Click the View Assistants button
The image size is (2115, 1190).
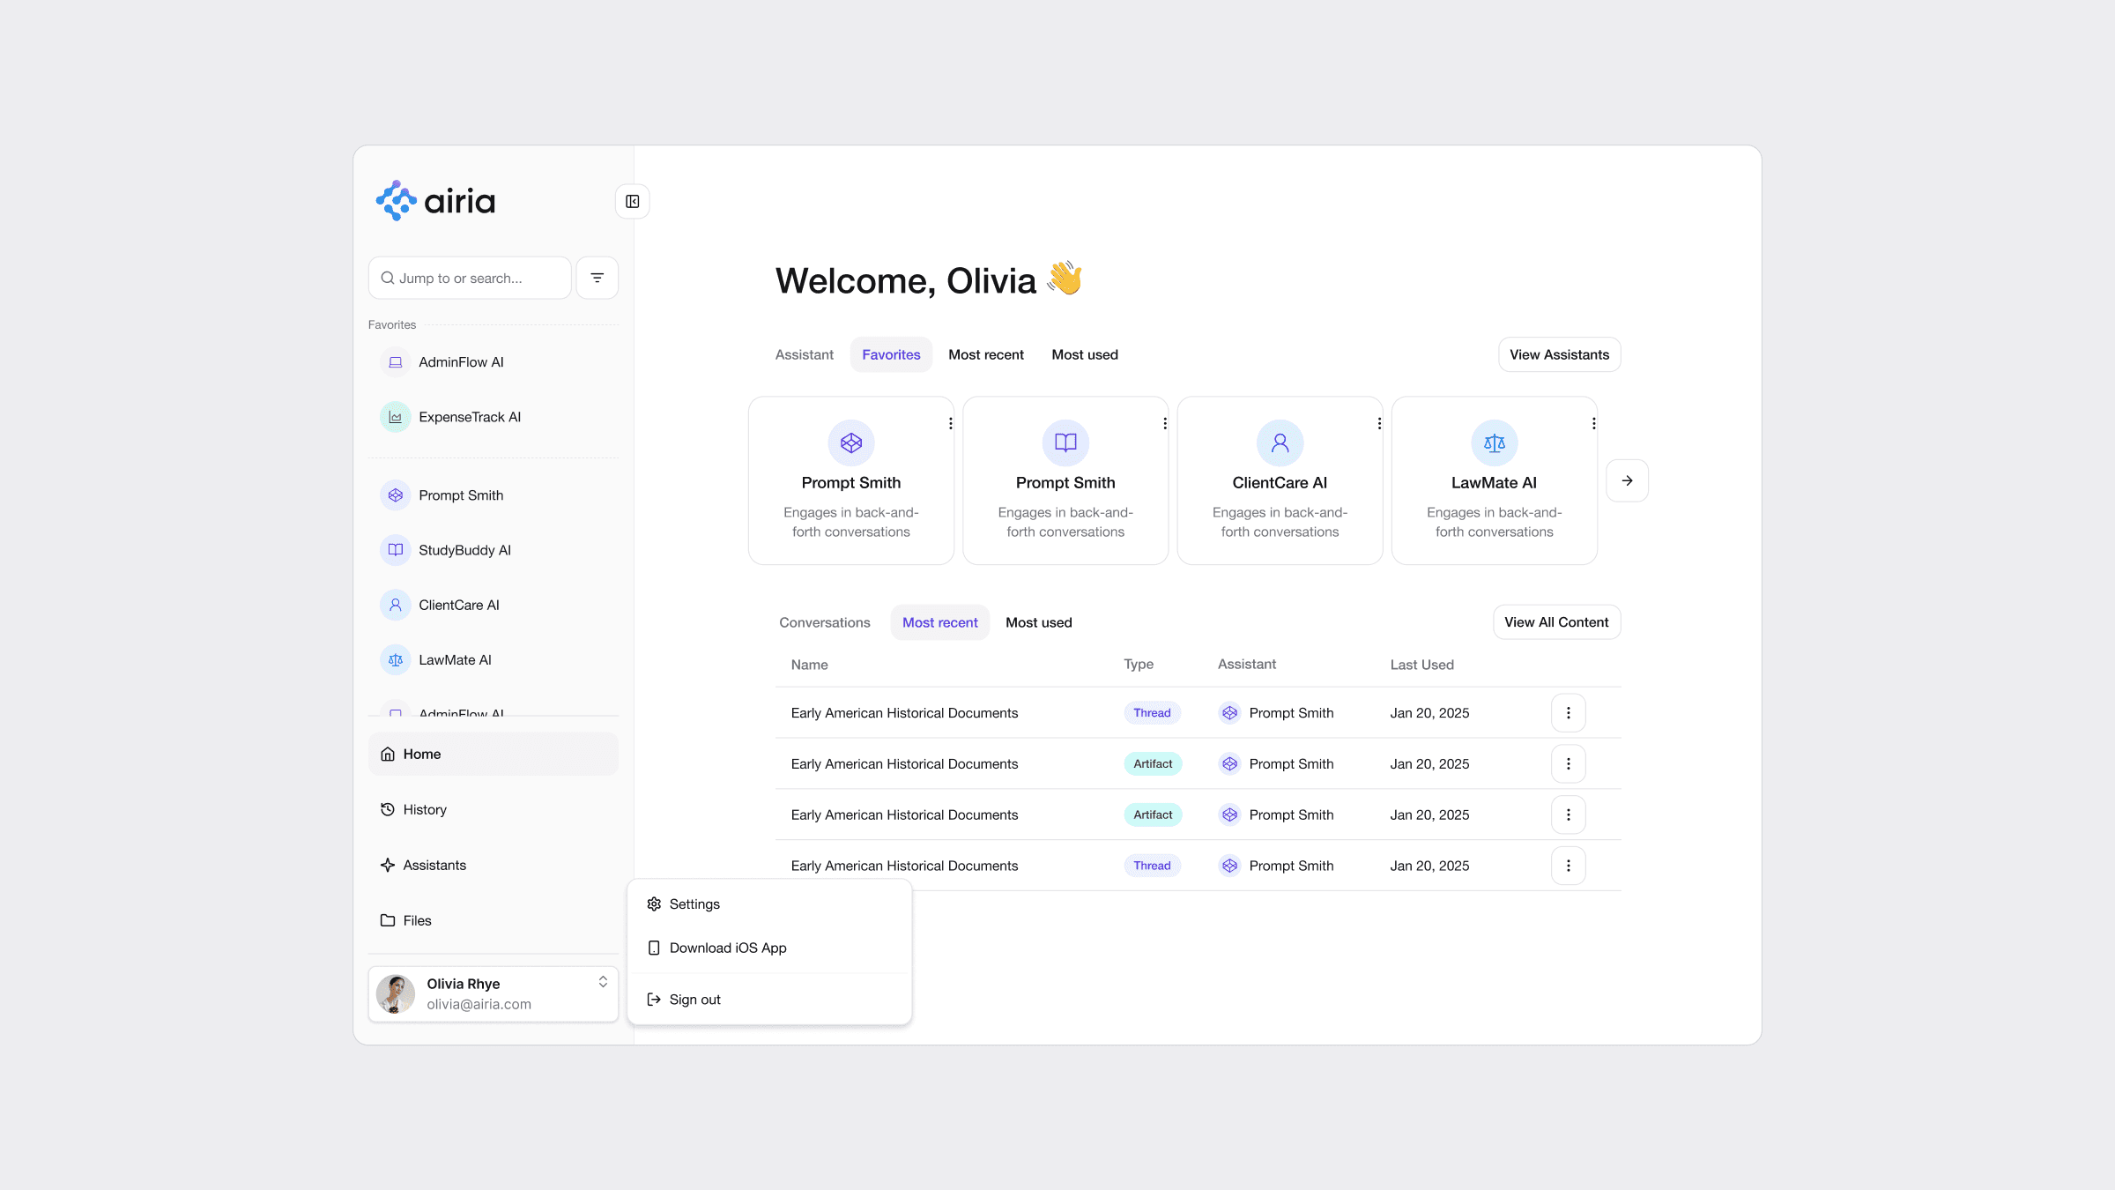pos(1558,354)
